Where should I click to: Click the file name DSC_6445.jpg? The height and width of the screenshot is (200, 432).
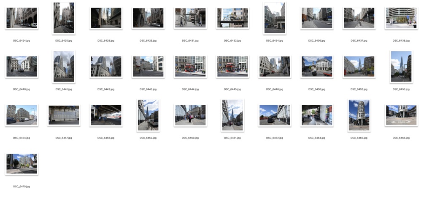(232, 89)
